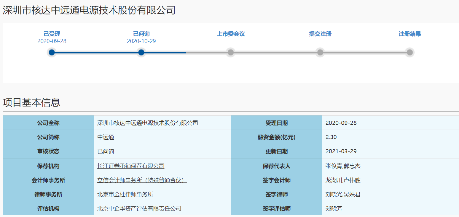Viewport: 459px width, 217px height.
Task: Click the 2020-10-29 date under 已问询
Action: click(x=141, y=41)
